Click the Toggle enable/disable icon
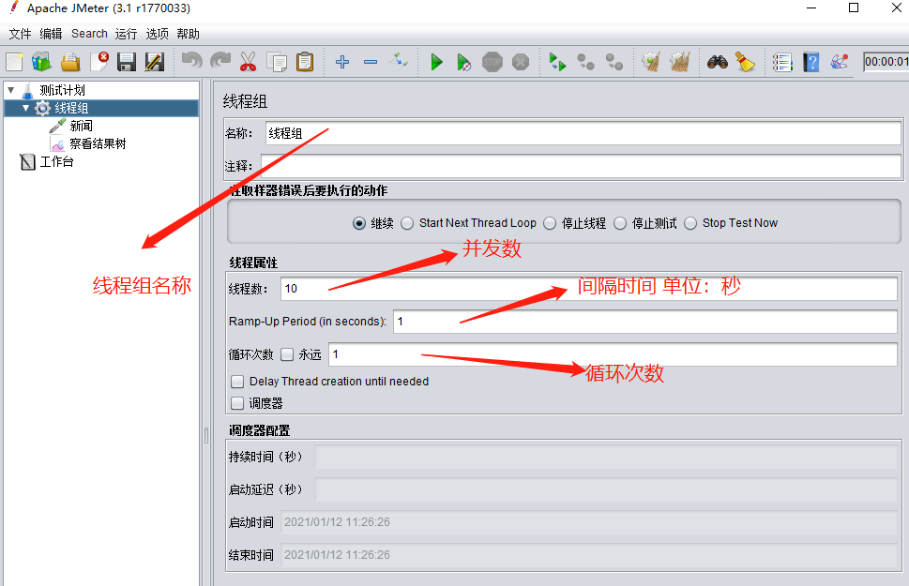 pos(399,60)
